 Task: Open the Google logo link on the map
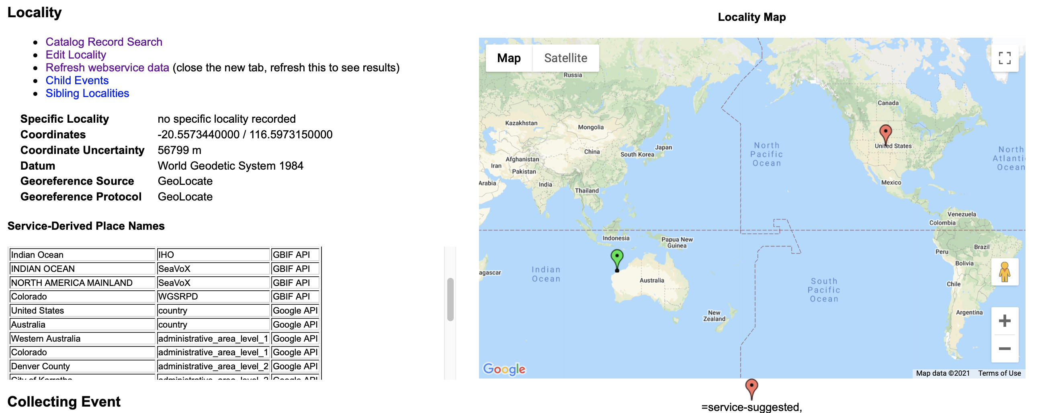coord(504,368)
